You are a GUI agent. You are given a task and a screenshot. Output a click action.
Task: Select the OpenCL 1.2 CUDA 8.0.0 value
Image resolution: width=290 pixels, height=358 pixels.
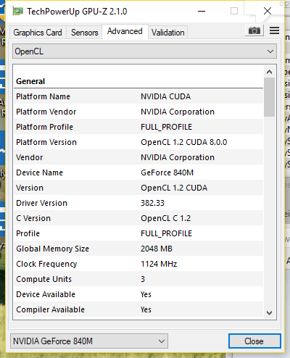coord(184,142)
